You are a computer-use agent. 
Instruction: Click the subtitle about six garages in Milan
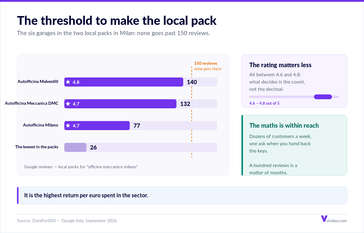tap(113, 33)
